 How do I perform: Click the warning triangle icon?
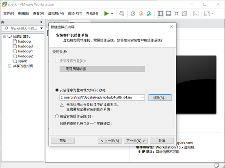[62, 105]
